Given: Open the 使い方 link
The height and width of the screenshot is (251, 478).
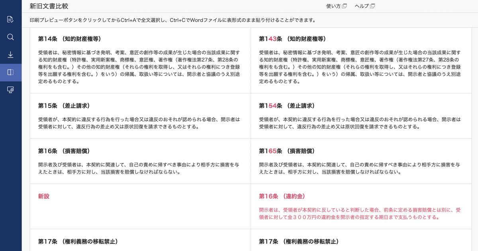Looking at the screenshot, I should coord(333,6).
